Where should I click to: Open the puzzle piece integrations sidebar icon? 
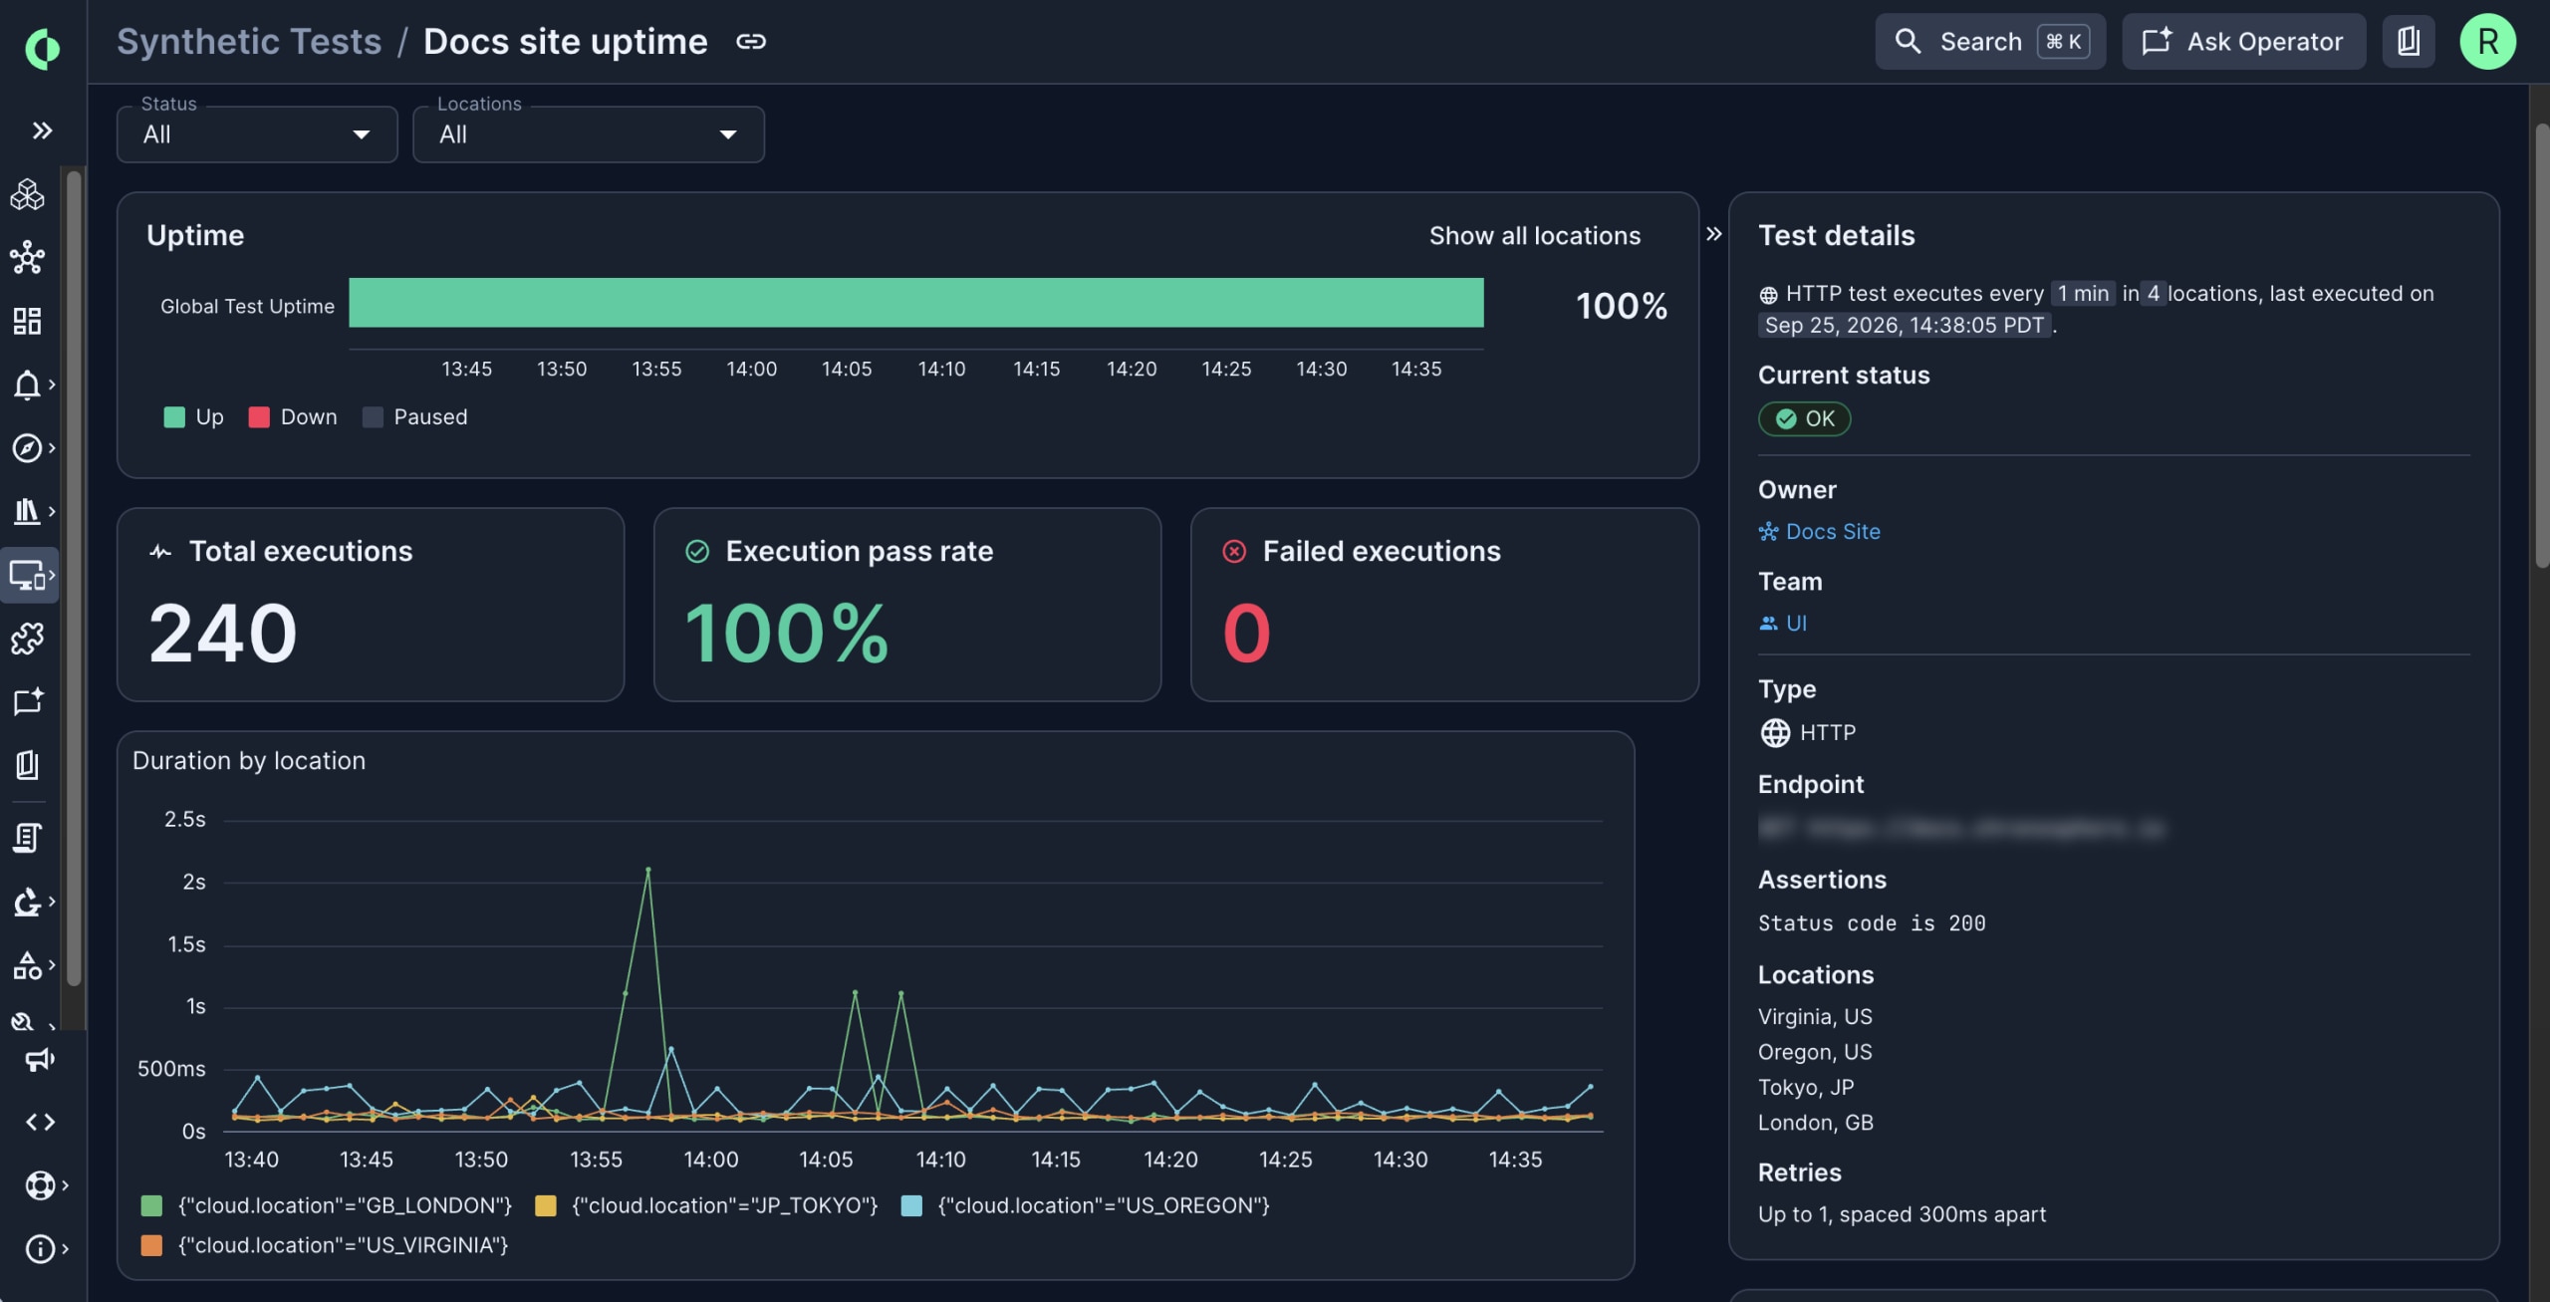pyautogui.click(x=28, y=638)
